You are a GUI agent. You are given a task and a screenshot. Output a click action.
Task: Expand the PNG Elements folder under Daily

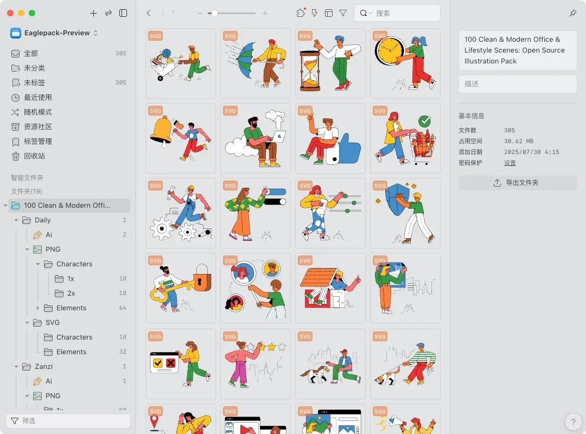coord(38,308)
